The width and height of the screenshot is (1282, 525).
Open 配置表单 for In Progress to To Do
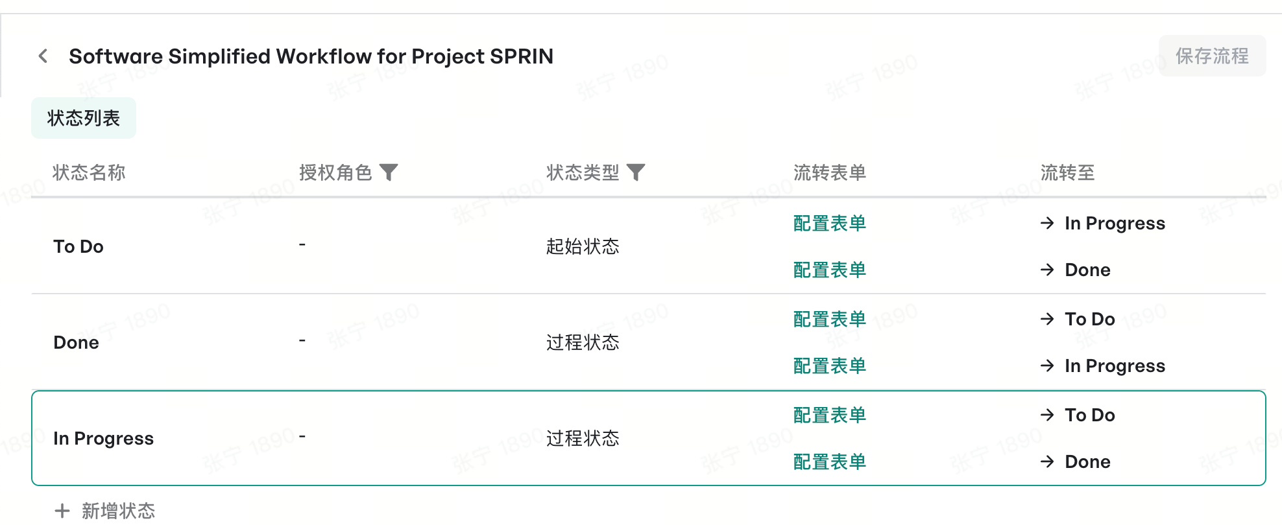[830, 415]
